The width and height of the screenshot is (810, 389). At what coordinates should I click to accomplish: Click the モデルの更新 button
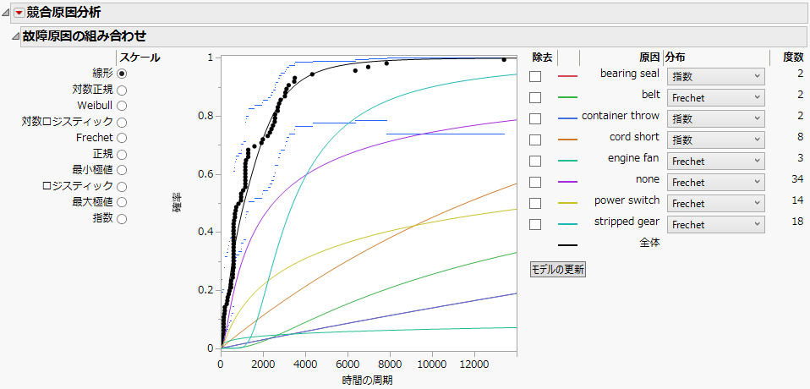(x=558, y=270)
